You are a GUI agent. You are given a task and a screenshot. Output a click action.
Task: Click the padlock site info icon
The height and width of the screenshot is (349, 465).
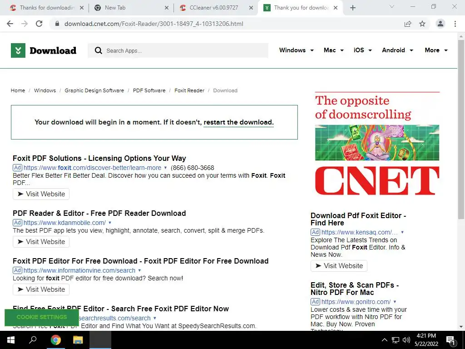[x=57, y=24]
